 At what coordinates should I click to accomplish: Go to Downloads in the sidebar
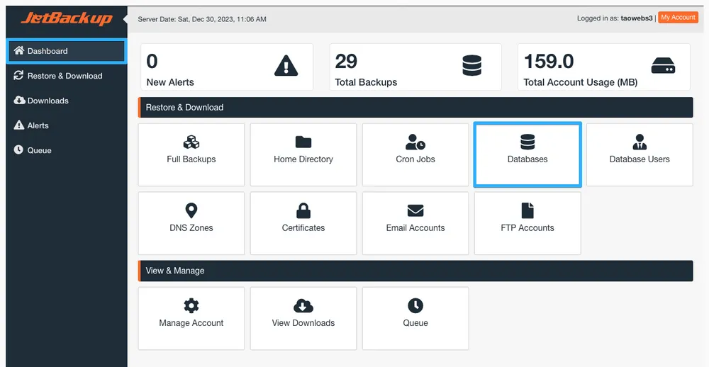pyautogui.click(x=67, y=101)
